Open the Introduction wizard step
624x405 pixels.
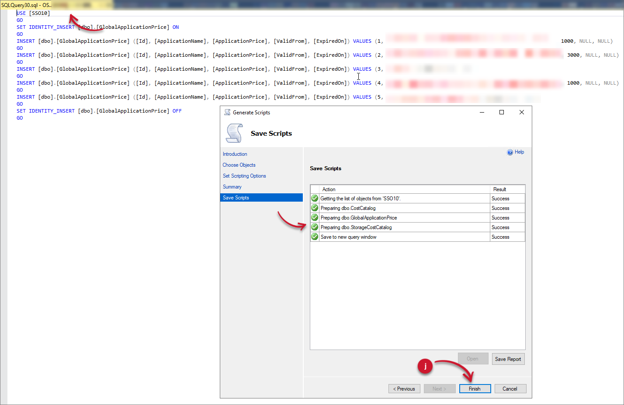coord(235,154)
